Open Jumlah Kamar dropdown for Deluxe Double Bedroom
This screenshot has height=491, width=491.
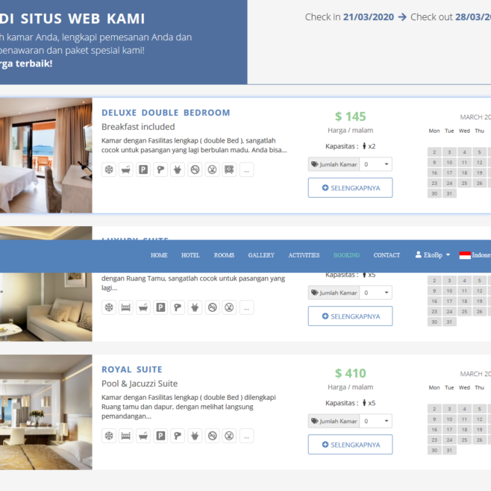point(375,164)
